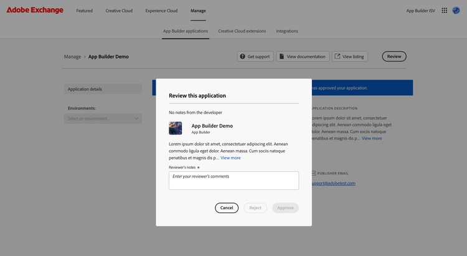Go to Experience Cloud in top navigation

(161, 11)
